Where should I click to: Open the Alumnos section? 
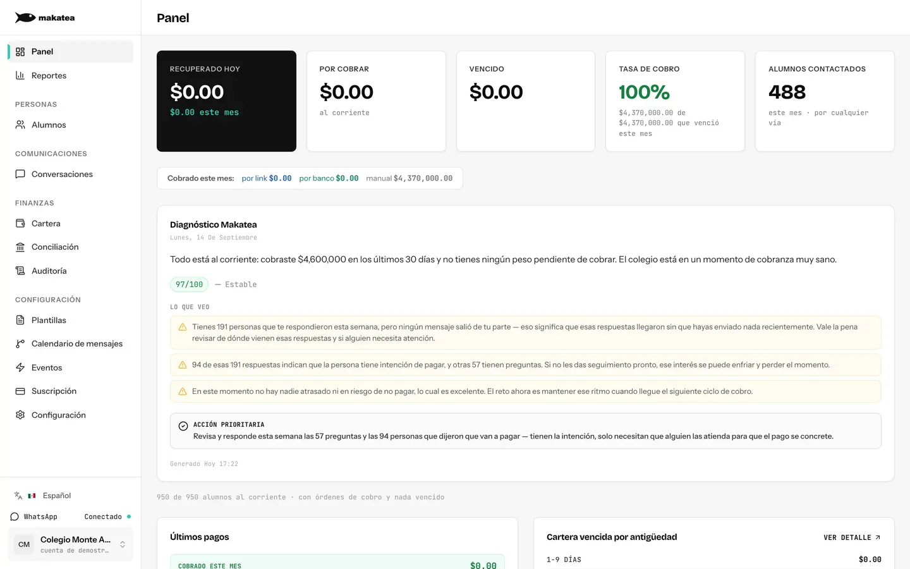(71, 125)
